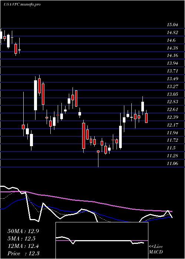The width and height of the screenshot is (185, 259).
Task: Click the Price : 12.3 readout
Action: [x=23, y=253]
